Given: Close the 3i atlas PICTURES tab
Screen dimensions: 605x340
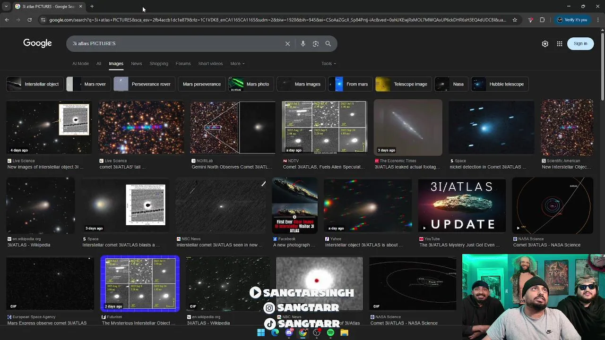Looking at the screenshot, I should [x=80, y=7].
